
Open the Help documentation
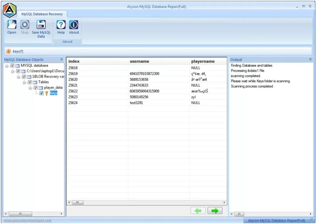(61, 27)
